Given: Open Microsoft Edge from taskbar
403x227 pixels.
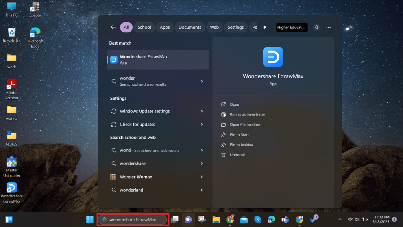Looking at the screenshot, I should tap(272, 220).
